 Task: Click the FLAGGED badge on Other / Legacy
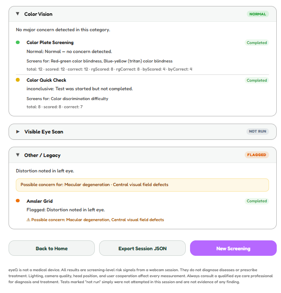coord(257,155)
